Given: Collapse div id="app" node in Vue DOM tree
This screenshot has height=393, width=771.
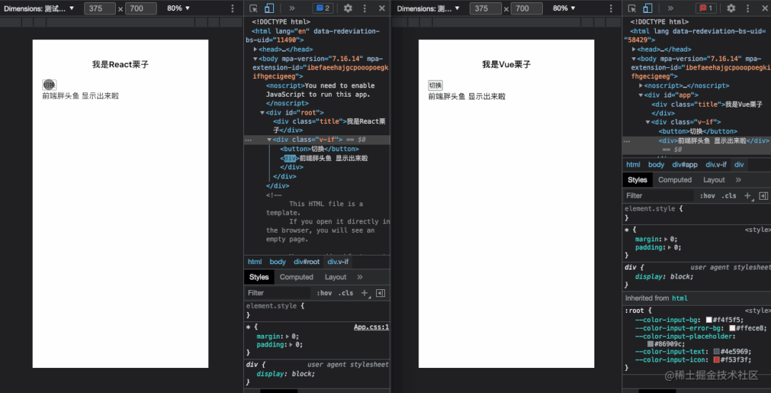Looking at the screenshot, I should 641,95.
